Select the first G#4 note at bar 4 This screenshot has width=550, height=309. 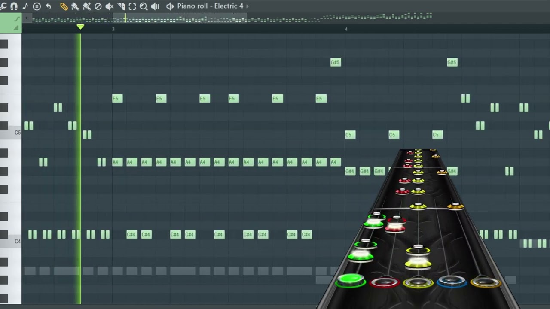tap(350, 171)
